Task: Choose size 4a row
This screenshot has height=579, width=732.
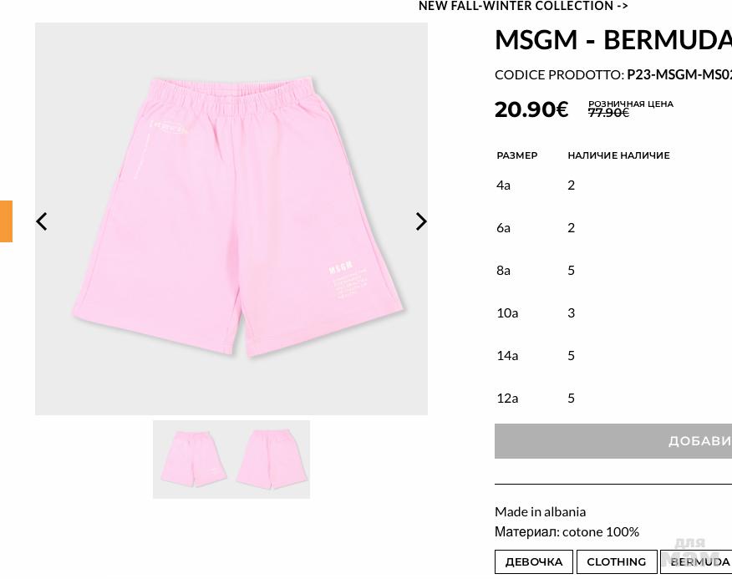Action: click(x=613, y=185)
